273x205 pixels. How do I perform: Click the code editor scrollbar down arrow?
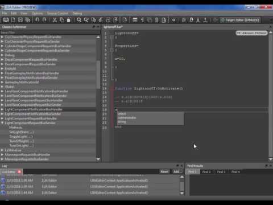[271, 159]
